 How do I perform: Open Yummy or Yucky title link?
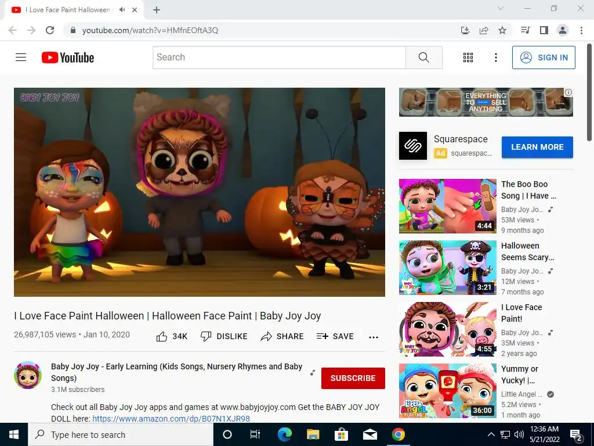519,375
